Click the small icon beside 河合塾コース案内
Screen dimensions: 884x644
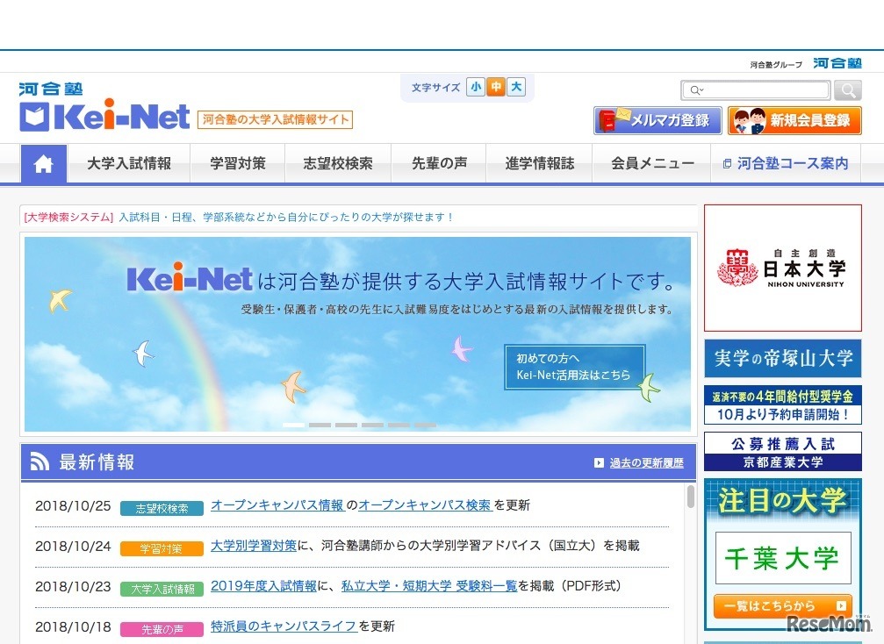click(729, 164)
